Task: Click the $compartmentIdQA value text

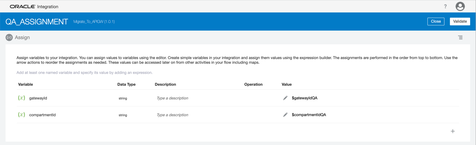Action: [x=309, y=115]
